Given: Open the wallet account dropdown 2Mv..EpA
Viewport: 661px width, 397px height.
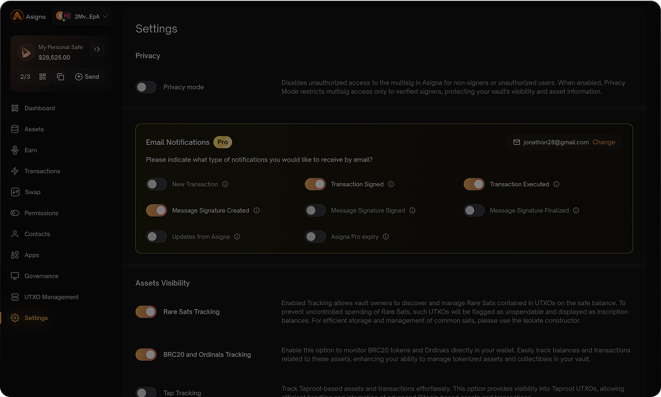Looking at the screenshot, I should pos(83,16).
